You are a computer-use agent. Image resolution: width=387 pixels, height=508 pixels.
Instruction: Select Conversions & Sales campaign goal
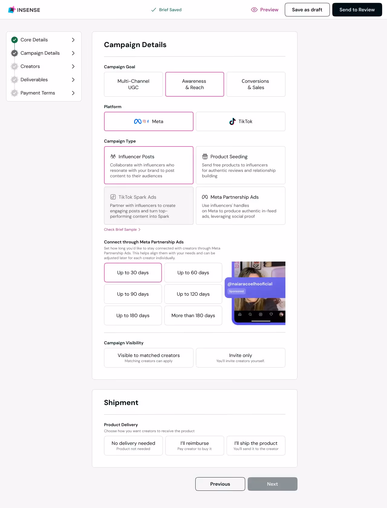(x=256, y=84)
